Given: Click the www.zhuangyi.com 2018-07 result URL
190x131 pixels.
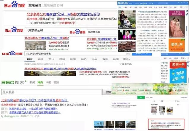Looking at the screenshot, I should coord(99,49).
